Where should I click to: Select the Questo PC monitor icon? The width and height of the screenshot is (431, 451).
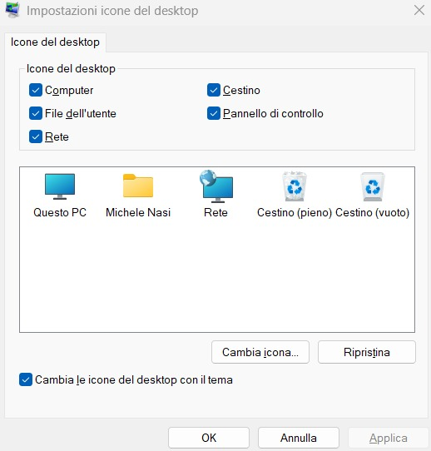click(x=60, y=186)
